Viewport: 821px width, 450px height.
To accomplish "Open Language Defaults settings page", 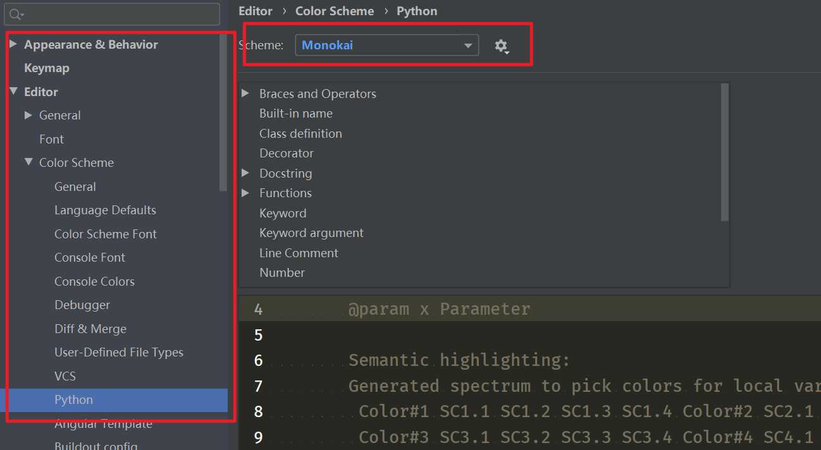I will pyautogui.click(x=105, y=210).
